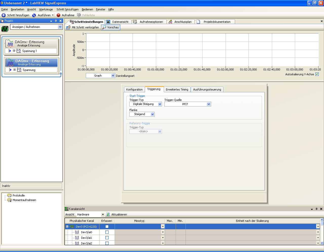Click the signal icon next to Spannung 1
Image resolution: width=324 pixels, height=252 pixels.
click(19, 51)
